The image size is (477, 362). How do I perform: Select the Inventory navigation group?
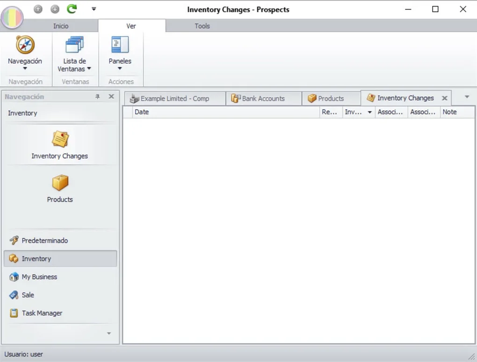point(60,259)
